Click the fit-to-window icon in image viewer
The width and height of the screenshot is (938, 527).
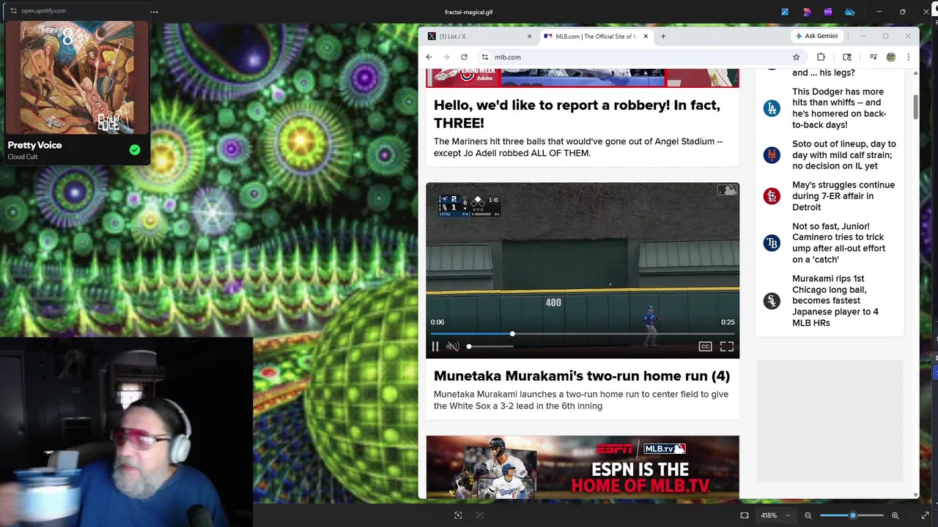(x=745, y=515)
